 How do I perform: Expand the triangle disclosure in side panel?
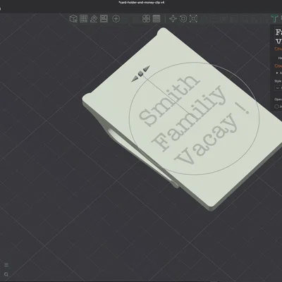pos(277,73)
